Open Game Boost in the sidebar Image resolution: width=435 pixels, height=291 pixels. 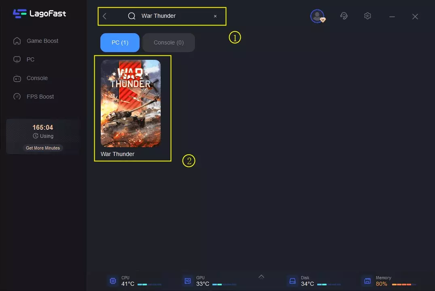point(36,41)
